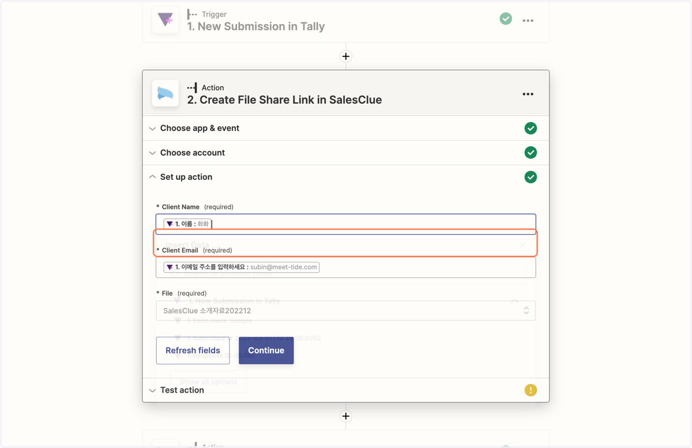Open the SalesClue action's three-dot menu
The height and width of the screenshot is (448, 692).
click(x=528, y=94)
